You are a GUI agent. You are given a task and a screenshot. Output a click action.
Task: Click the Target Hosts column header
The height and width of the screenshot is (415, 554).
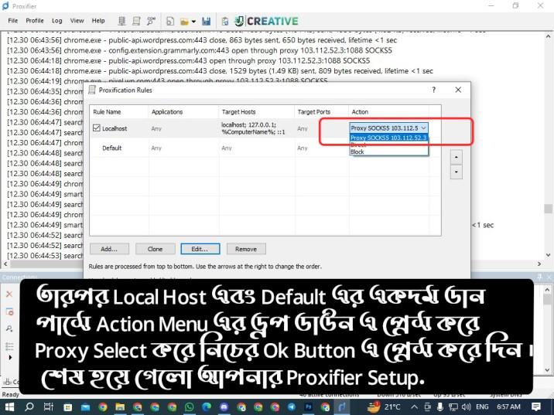coord(257,112)
